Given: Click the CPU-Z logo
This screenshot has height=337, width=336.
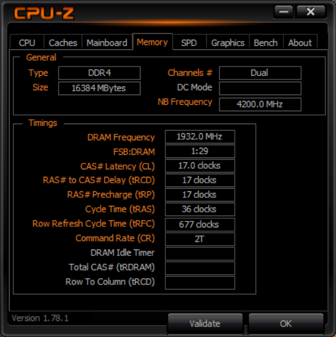Looking at the screenshot, I should tap(44, 13).
